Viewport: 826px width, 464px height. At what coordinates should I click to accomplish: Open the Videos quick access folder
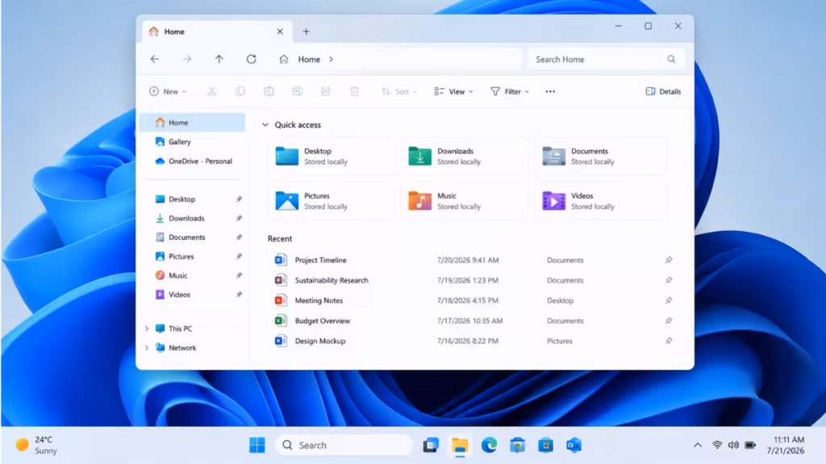point(601,201)
